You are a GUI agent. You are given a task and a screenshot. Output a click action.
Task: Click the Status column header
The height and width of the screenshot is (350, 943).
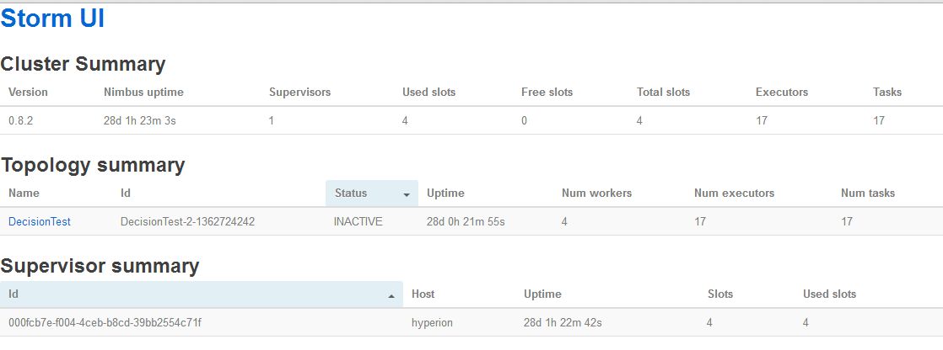click(372, 194)
